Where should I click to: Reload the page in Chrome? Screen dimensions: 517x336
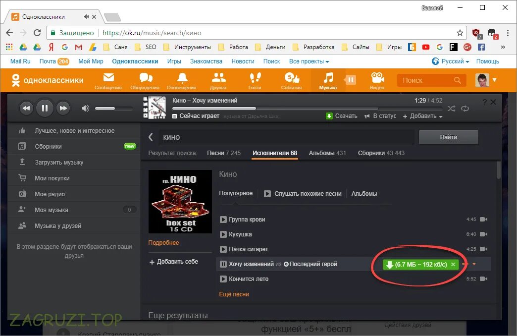pos(37,33)
